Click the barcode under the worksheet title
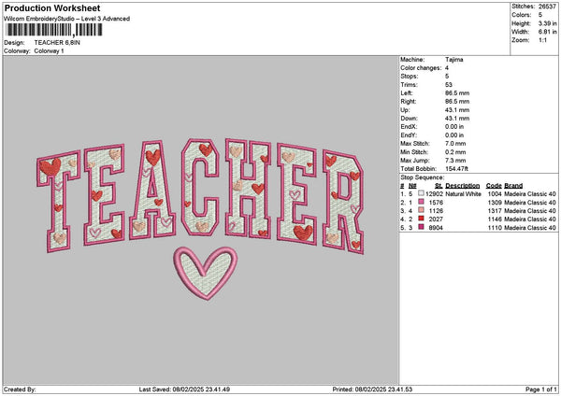This screenshot has height=396, width=561. (x=54, y=30)
